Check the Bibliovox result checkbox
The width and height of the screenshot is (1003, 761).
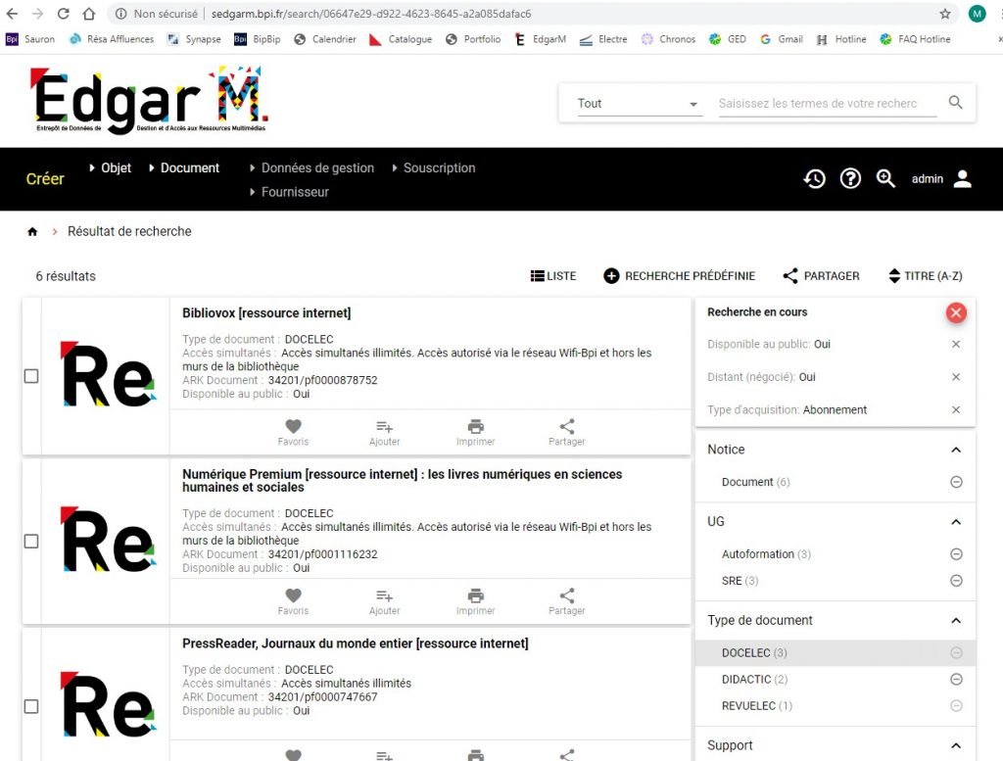point(31,376)
